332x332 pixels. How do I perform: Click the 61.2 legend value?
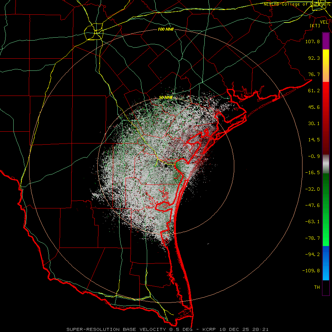pyautogui.click(x=314, y=91)
